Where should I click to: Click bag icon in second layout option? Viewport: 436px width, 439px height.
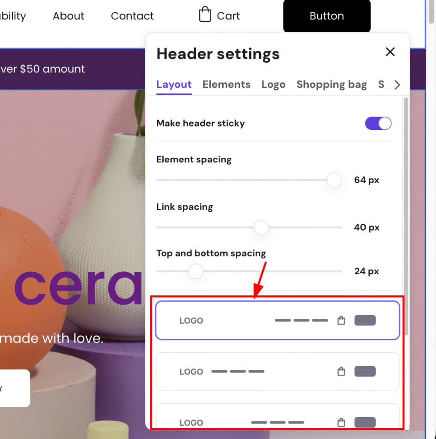(341, 371)
